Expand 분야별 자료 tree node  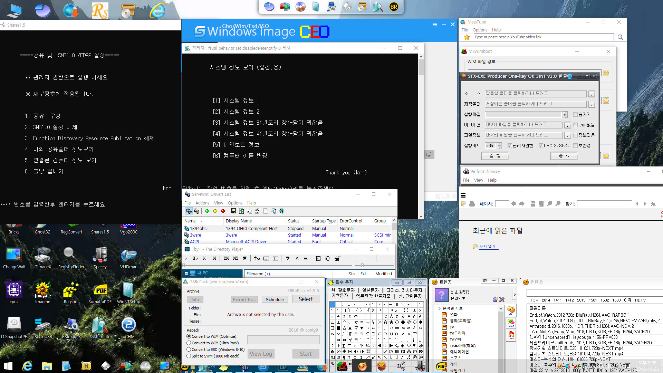click(x=439, y=308)
